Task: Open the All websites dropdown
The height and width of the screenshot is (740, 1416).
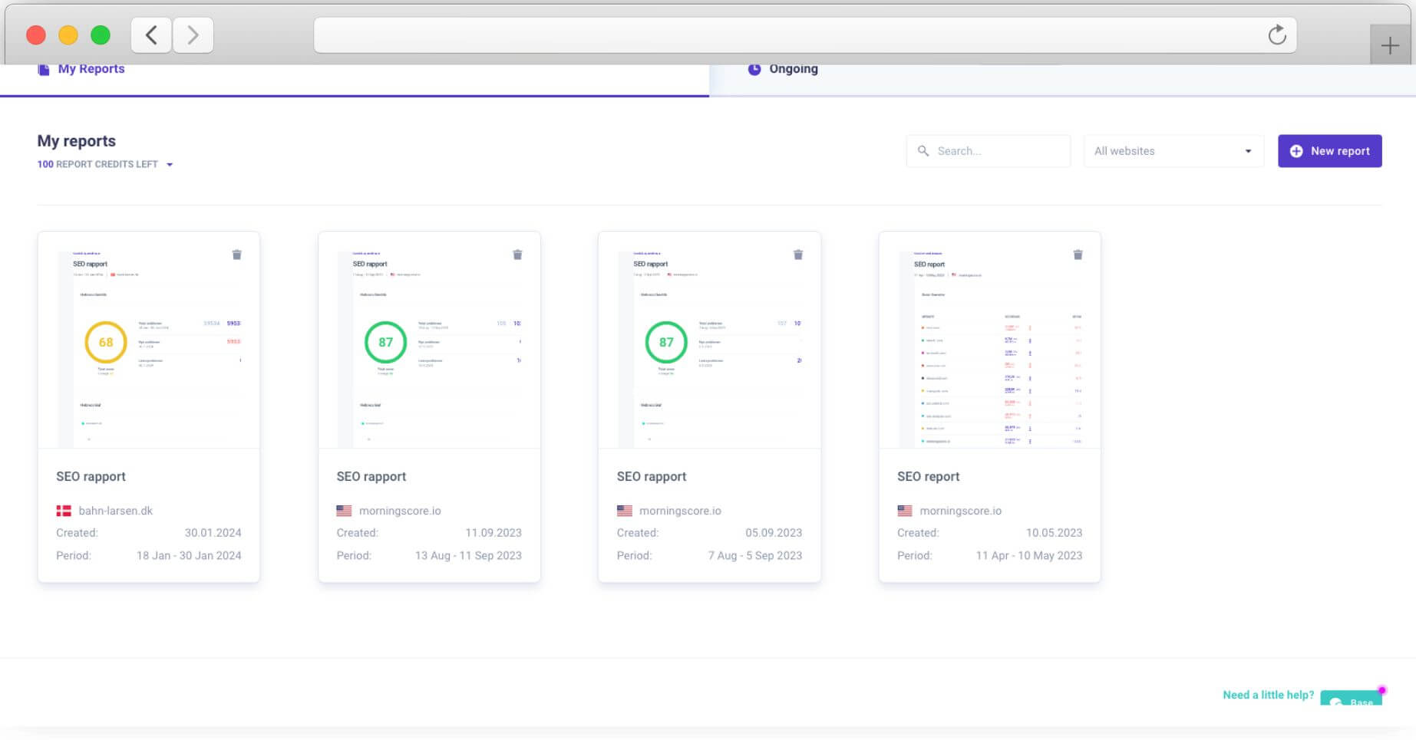Action: click(x=1173, y=151)
